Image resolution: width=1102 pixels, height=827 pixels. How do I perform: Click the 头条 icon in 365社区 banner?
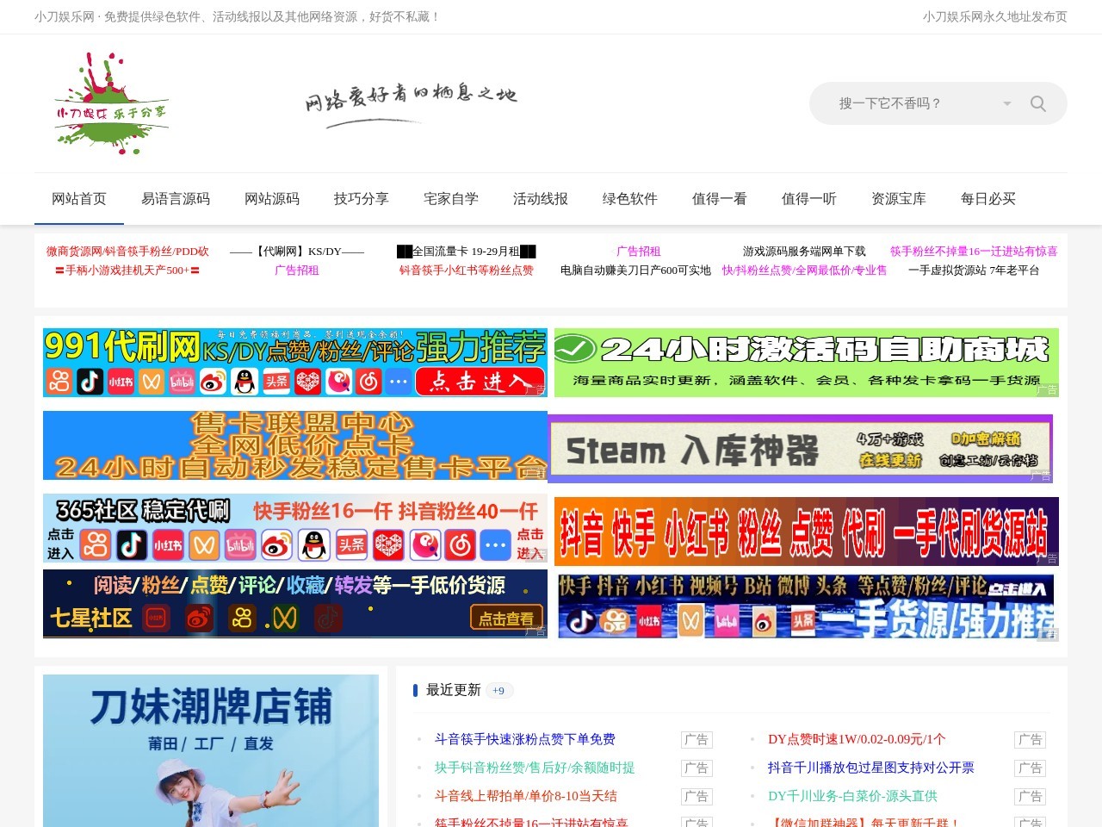[x=351, y=545]
